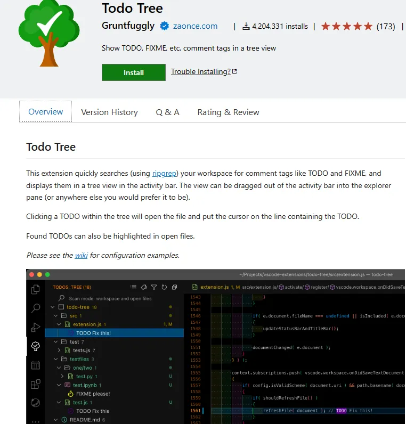Screen dimensions: 406x424
Task: Click the 'TODOS: TREE (18)' panel title
Action: point(72,287)
